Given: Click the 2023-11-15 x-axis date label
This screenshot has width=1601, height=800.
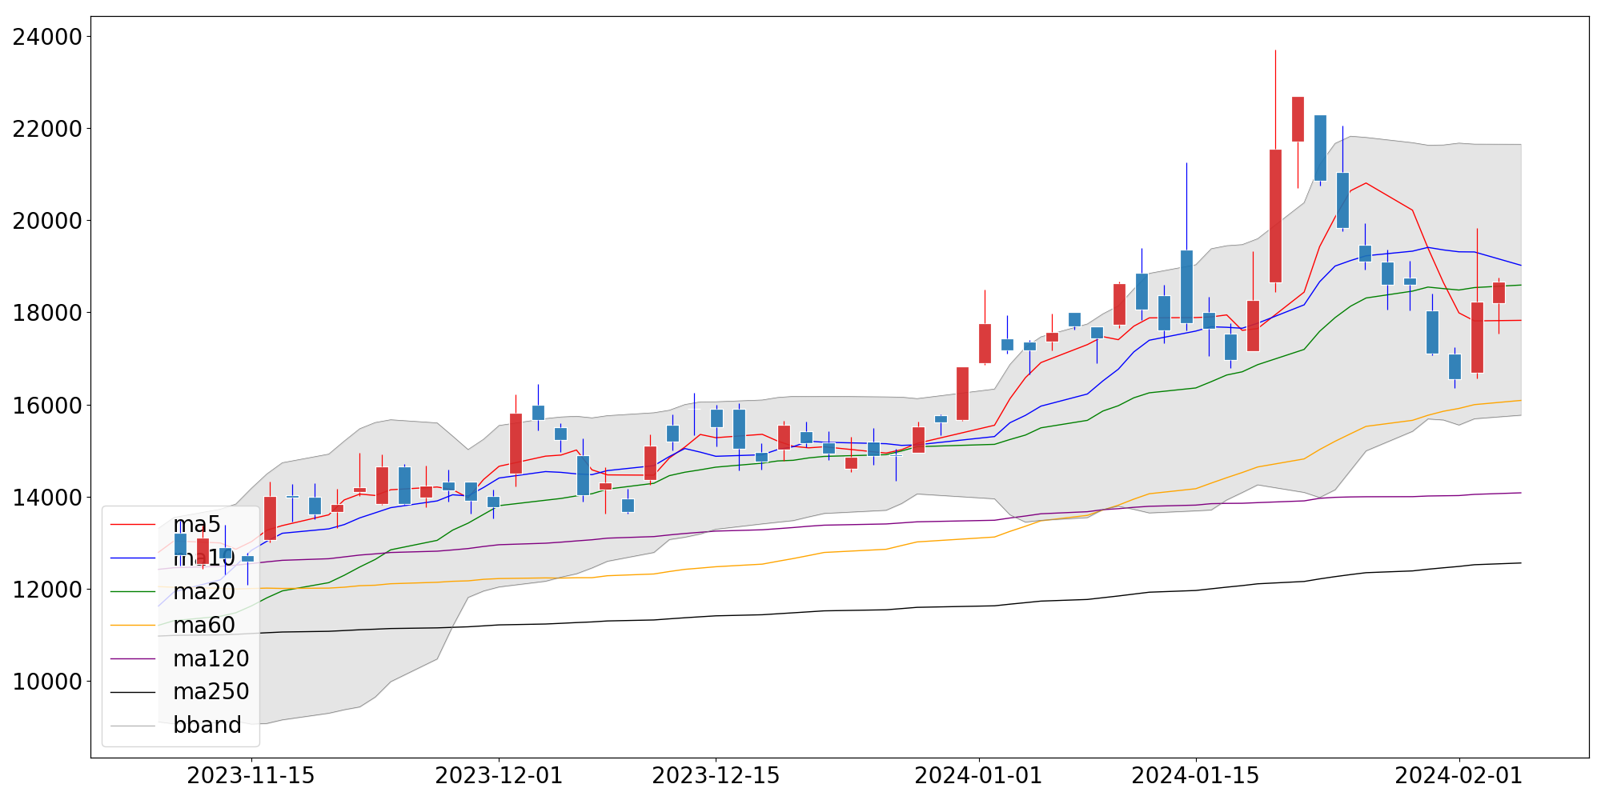Looking at the screenshot, I should click(x=251, y=776).
